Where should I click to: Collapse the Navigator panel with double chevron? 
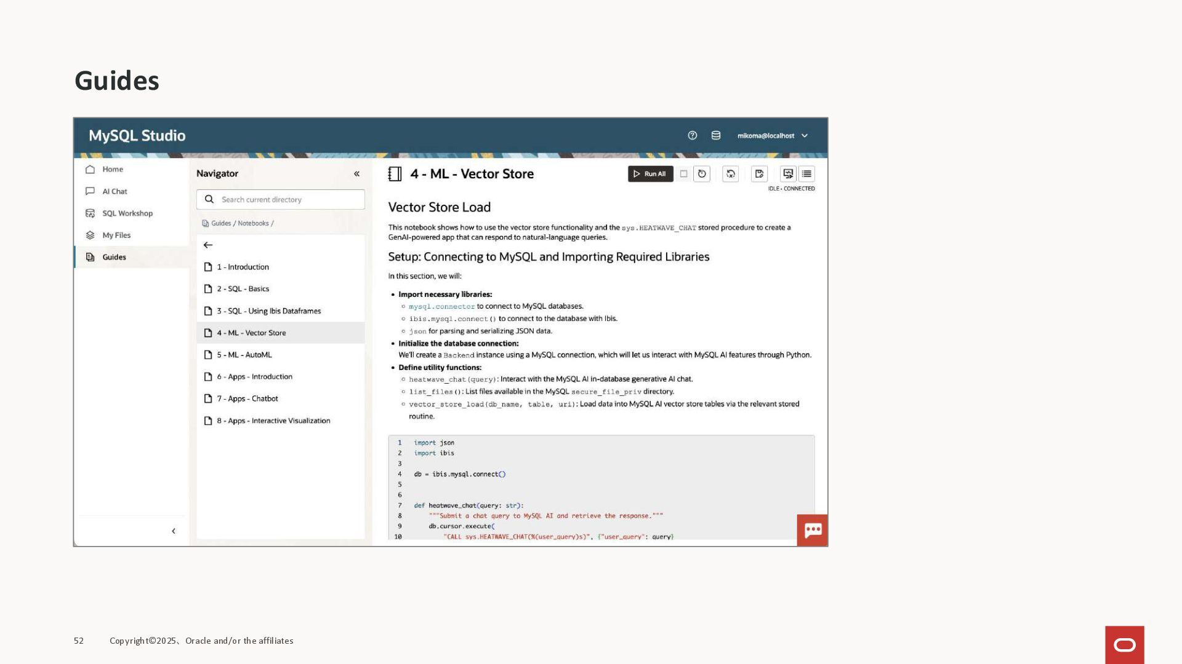[x=356, y=174]
